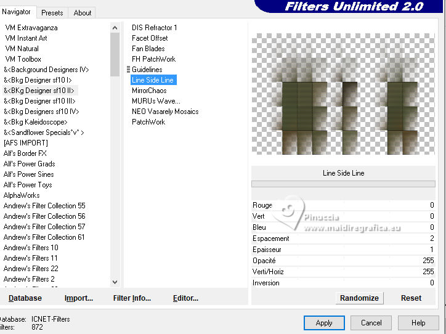Select Andrew's Filter Collection 55
Screen dimensions: 446x334
(x=44, y=206)
